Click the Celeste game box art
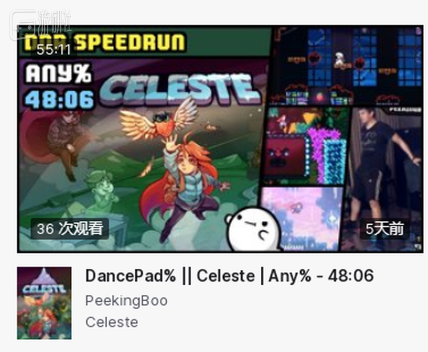Screen dimensions: 428x352 point(44,303)
